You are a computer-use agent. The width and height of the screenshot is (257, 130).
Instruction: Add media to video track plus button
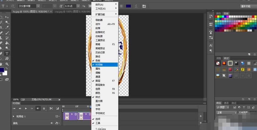point(201,116)
